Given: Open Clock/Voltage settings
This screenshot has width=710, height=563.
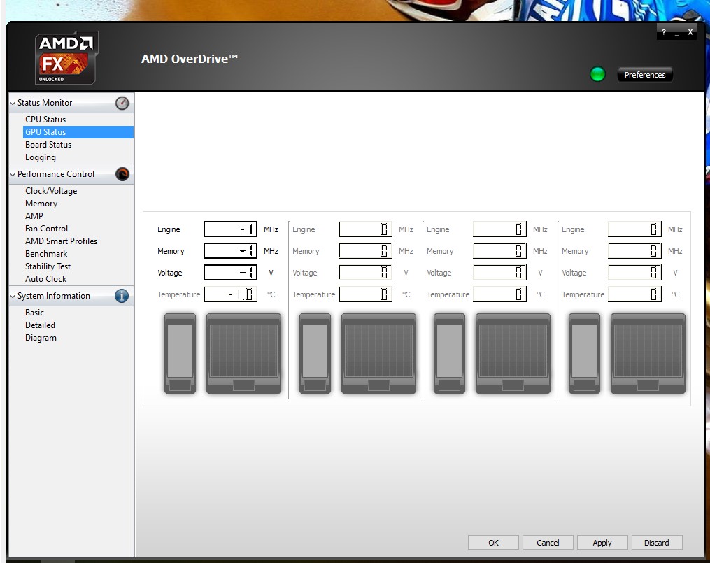Looking at the screenshot, I should click(51, 191).
